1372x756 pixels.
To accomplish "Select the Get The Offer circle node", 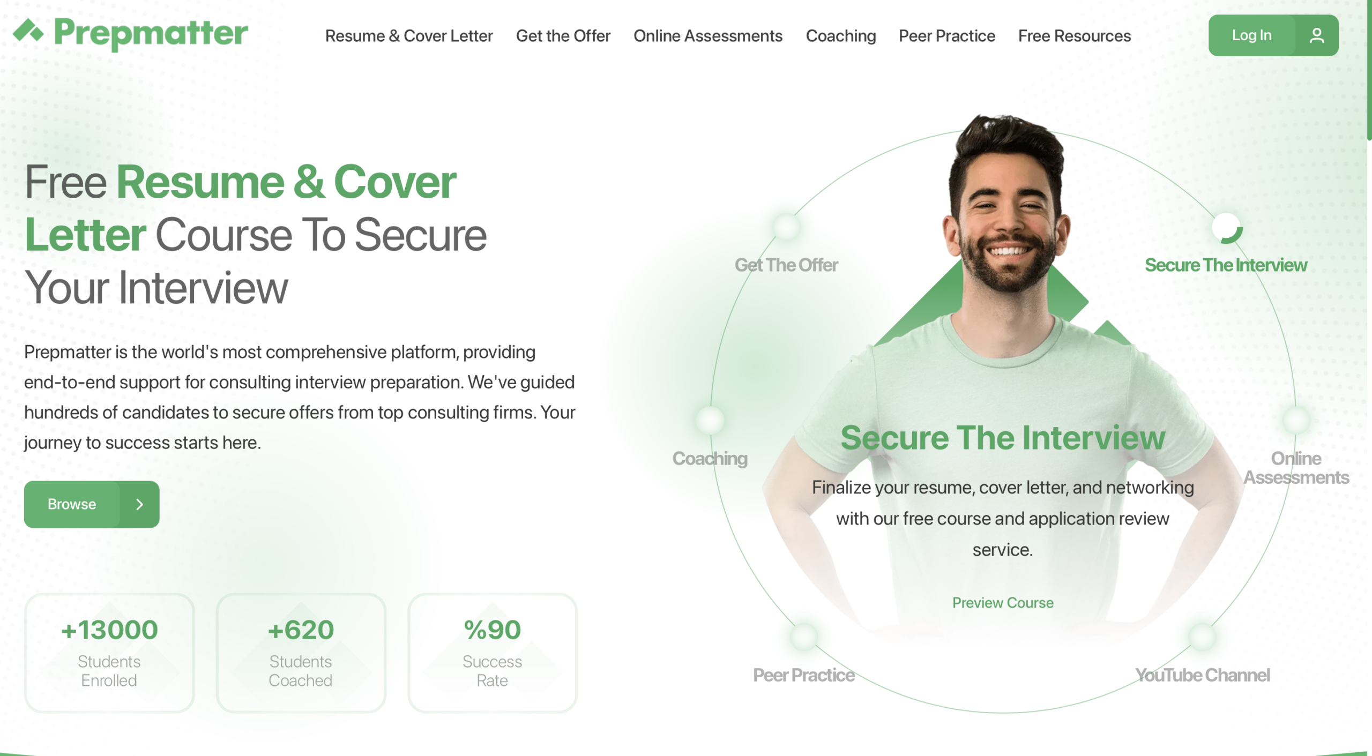I will [786, 227].
